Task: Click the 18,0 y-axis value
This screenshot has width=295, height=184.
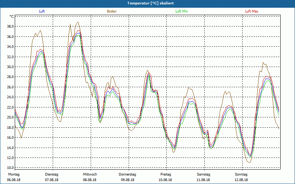Action: coord(11,127)
